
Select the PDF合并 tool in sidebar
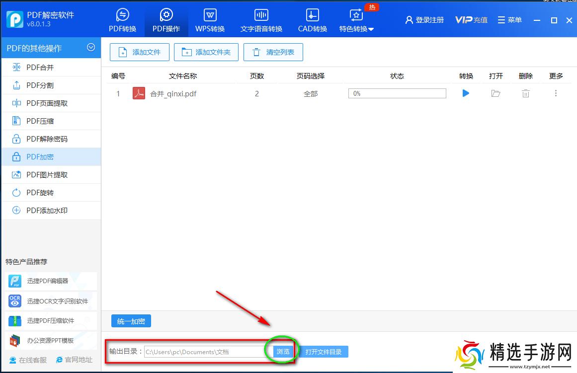30,67
